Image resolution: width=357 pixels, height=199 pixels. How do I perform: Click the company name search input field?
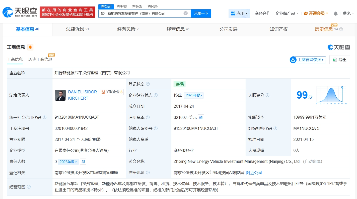[x=140, y=13]
